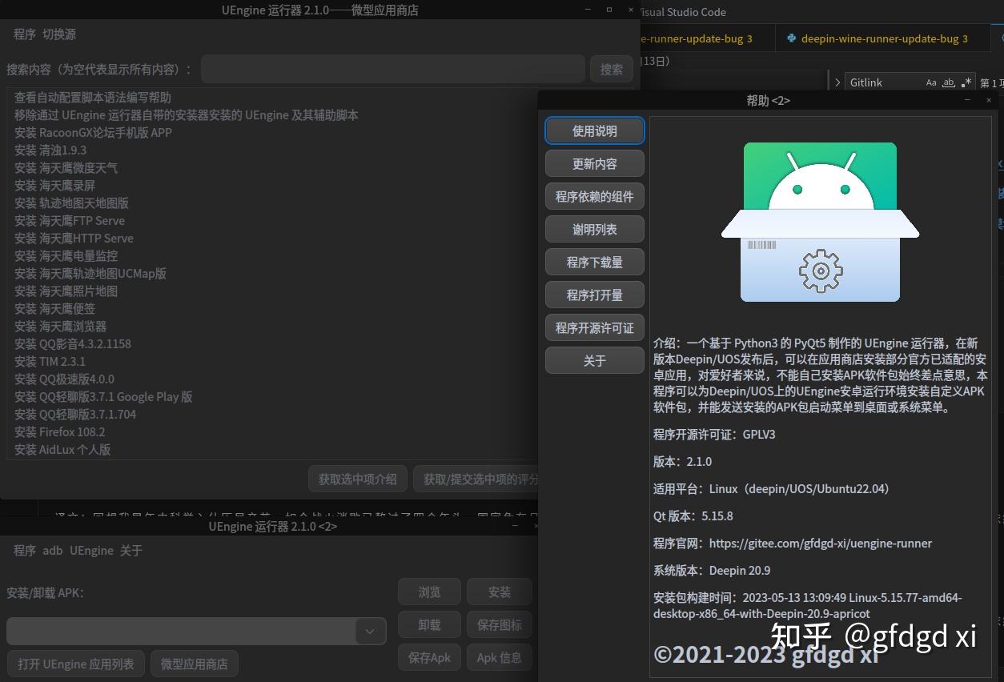
Task: Open the APK file path dropdown
Action: [370, 631]
